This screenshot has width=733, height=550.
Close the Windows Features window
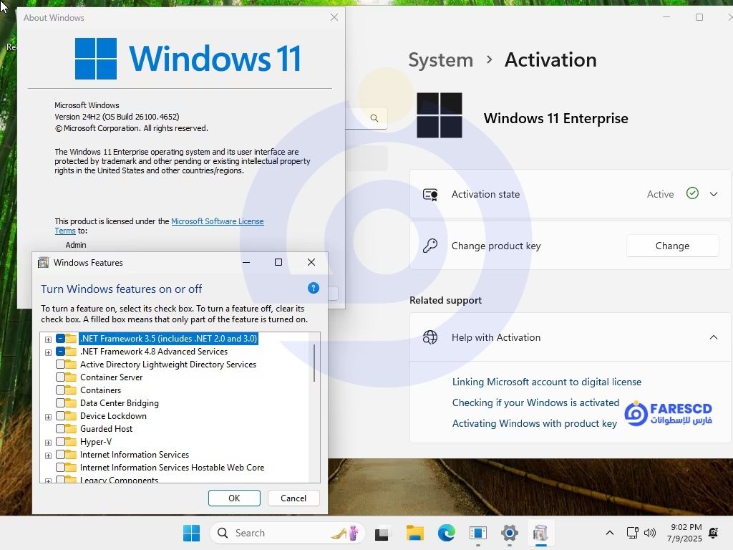tap(311, 262)
